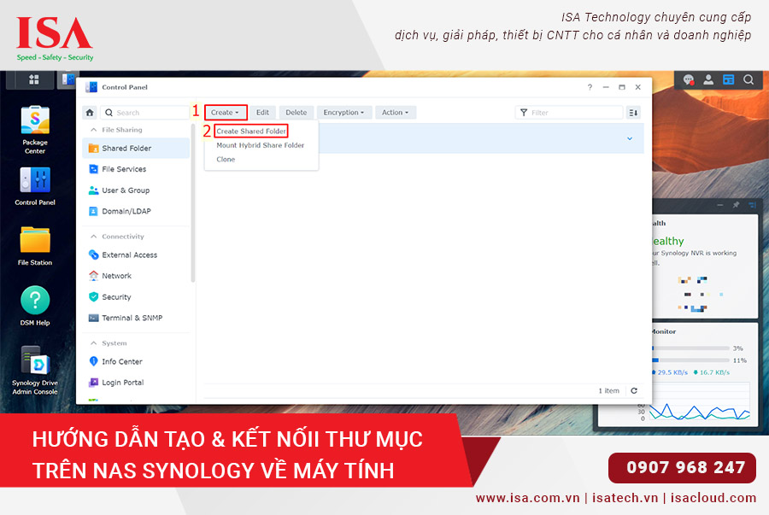Open user account options icon

(708, 79)
